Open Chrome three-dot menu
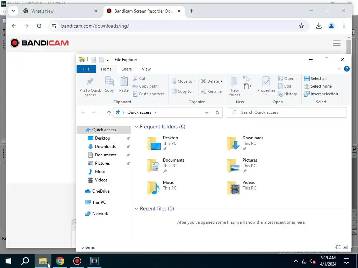Screen dimensions: 358x268 [x=344, y=26]
